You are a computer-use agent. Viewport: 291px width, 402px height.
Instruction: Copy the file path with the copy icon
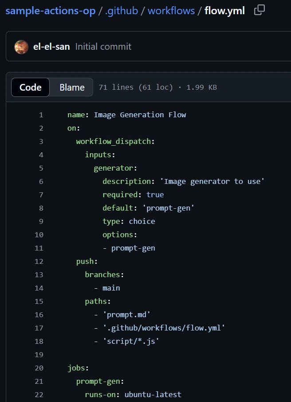(x=259, y=11)
